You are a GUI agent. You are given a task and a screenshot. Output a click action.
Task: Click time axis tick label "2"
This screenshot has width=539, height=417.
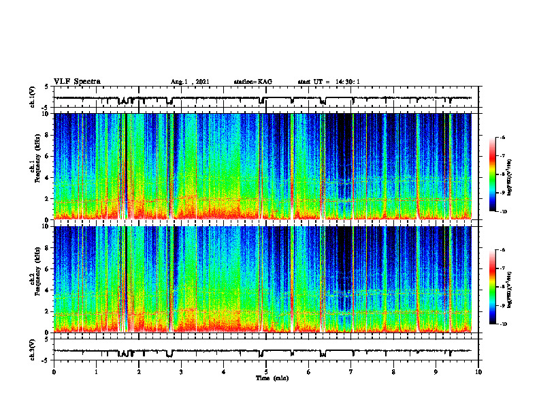(x=139, y=372)
